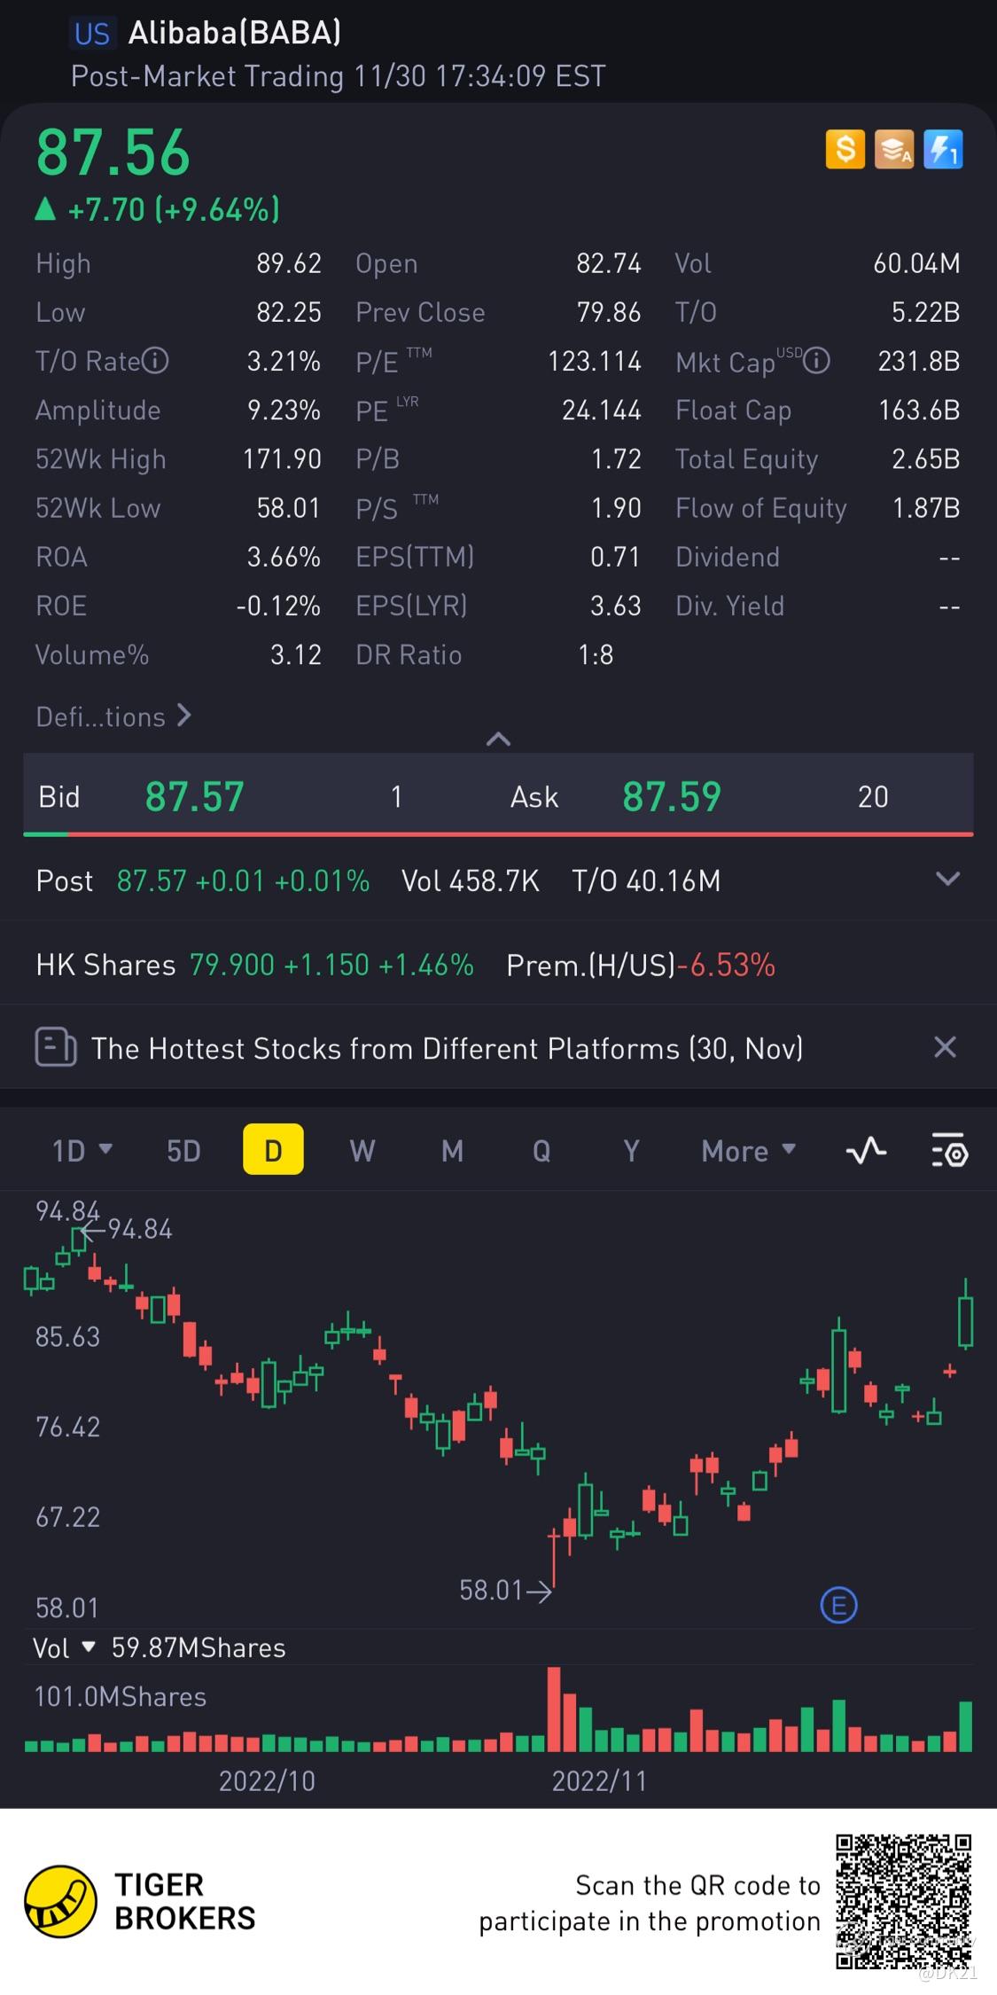Tap the US market badge
This screenshot has height=1995, width=997.
(x=91, y=34)
